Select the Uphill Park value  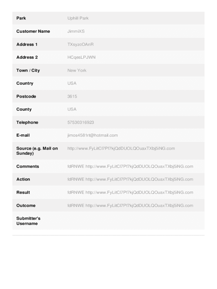click(x=78, y=18)
